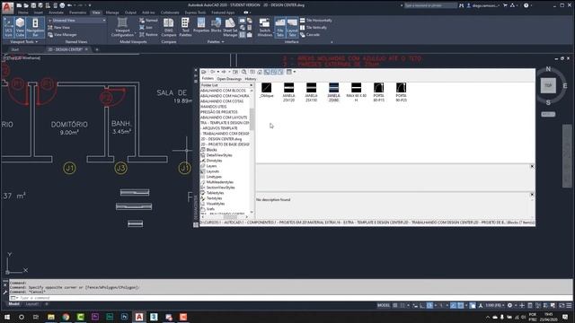Click Tile Vertically
Viewport: 575px width, 323px height.
(x=314, y=28)
